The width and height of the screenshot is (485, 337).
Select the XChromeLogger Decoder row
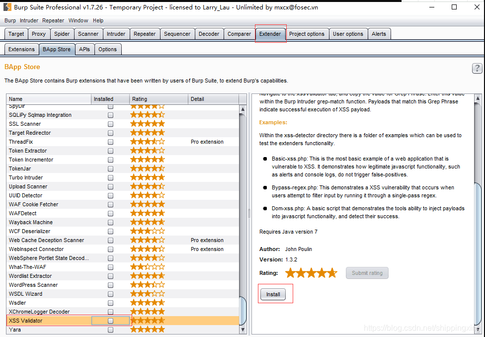pyautogui.click(x=123, y=312)
